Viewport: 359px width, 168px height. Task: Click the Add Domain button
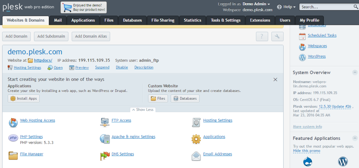tap(16, 36)
